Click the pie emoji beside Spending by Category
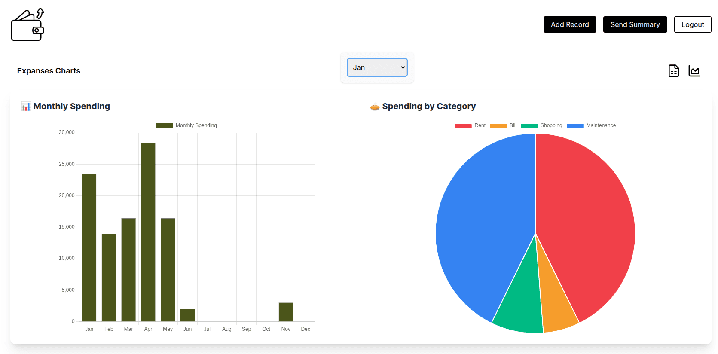The image size is (718, 354). click(x=375, y=107)
